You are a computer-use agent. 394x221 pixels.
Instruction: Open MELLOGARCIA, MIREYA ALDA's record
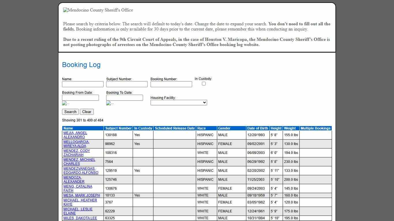coord(76,144)
